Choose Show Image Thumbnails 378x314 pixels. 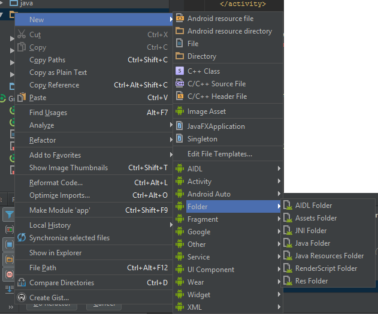coord(94,167)
